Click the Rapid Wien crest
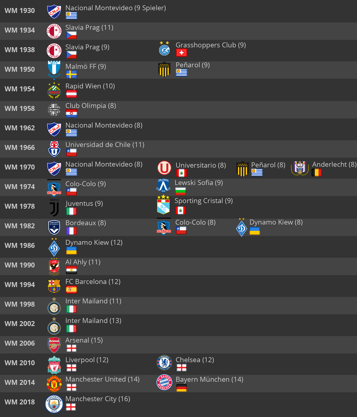 pyautogui.click(x=54, y=90)
